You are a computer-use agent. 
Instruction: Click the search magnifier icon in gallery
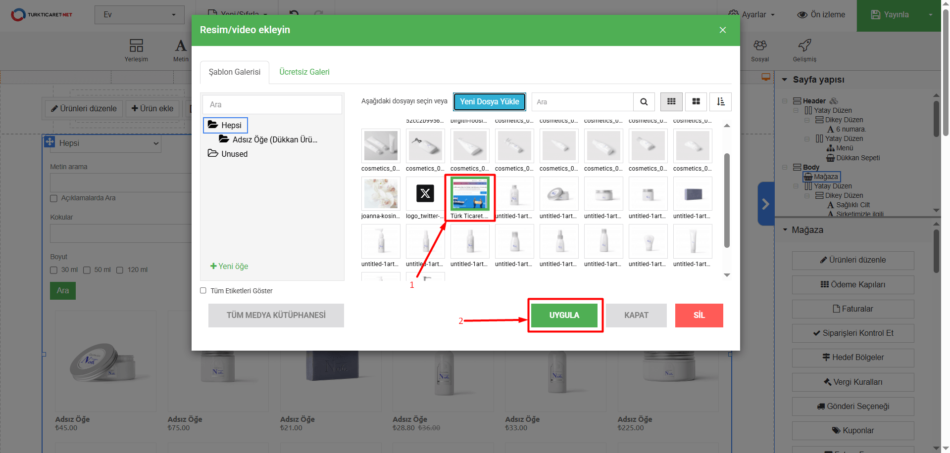point(644,102)
